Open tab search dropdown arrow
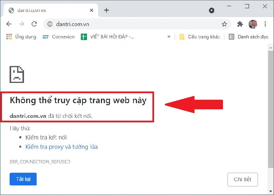This screenshot has height=195, width=274. [x=211, y=11]
